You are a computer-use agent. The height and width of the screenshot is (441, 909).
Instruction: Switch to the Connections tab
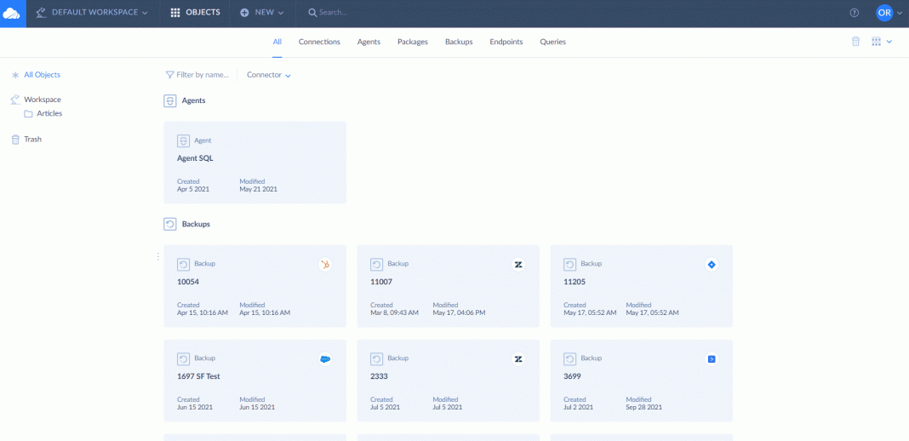tap(319, 42)
